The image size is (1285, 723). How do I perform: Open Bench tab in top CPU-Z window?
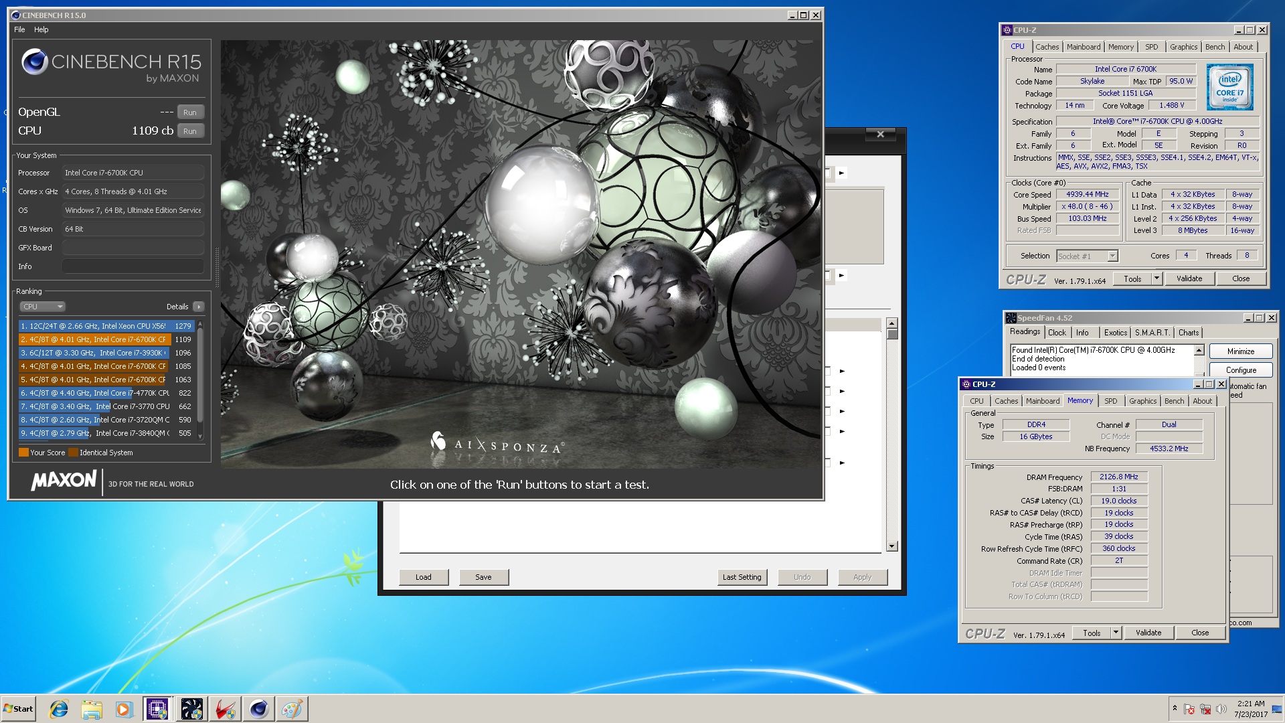pos(1215,47)
